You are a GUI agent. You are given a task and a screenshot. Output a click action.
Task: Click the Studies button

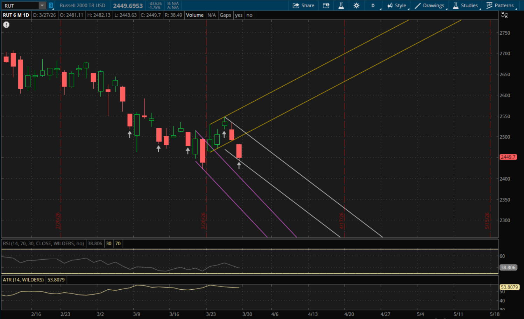[x=465, y=6]
